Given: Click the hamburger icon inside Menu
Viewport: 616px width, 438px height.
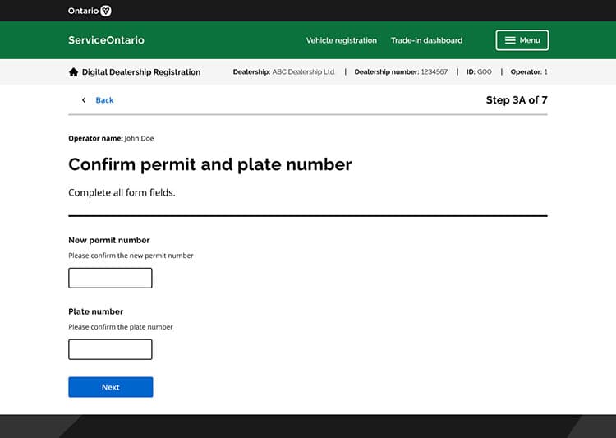Looking at the screenshot, I should click(x=510, y=40).
